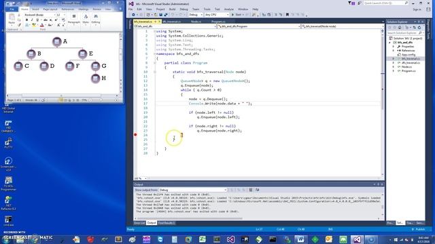Screen dimensions: 435x244
Task: Click the breakpoint red dot on line 24
Action: pos(135,135)
